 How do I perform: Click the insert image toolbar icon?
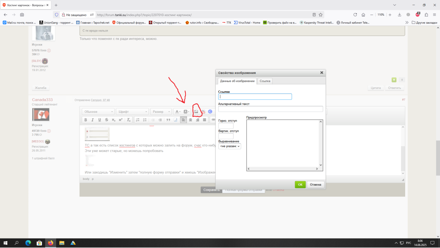coord(196,111)
